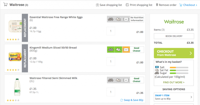Click the star rating under the eggs
Screen dimensions: 200x105
13,39
